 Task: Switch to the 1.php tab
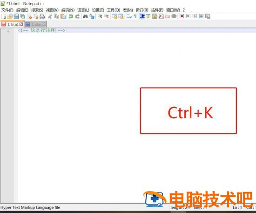tap(36, 24)
